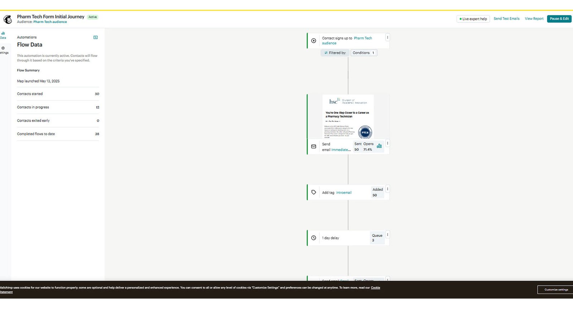Screen dimensions: 573x322
Task: Click the Queue 3 count on delay step
Action: pyautogui.click(x=377, y=238)
